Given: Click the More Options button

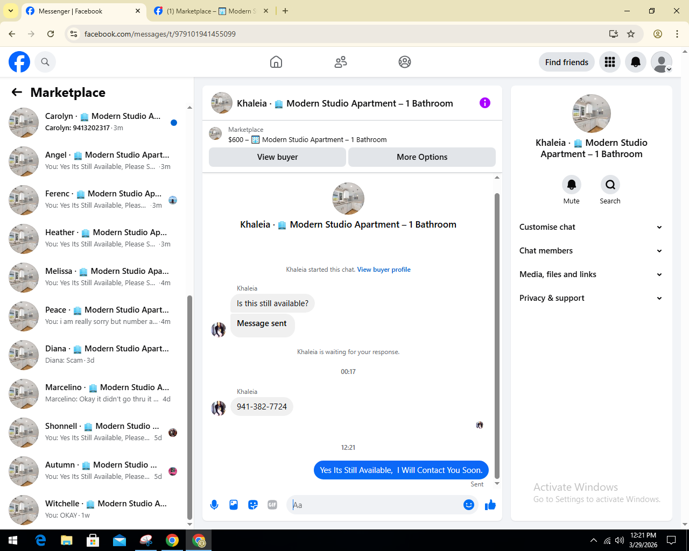Looking at the screenshot, I should pyautogui.click(x=422, y=157).
